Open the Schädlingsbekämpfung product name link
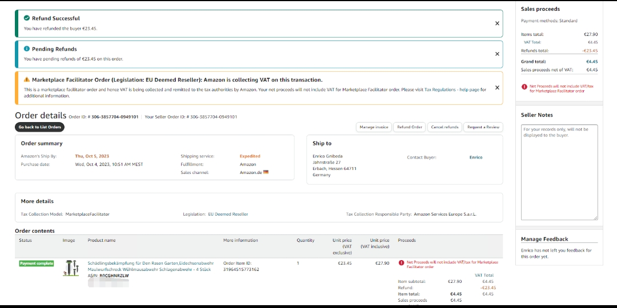 149,266
